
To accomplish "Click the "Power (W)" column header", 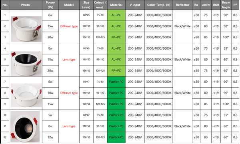I will click(x=50, y=5).
